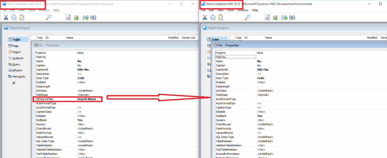Select Page in left Object Designer

tap(15, 46)
